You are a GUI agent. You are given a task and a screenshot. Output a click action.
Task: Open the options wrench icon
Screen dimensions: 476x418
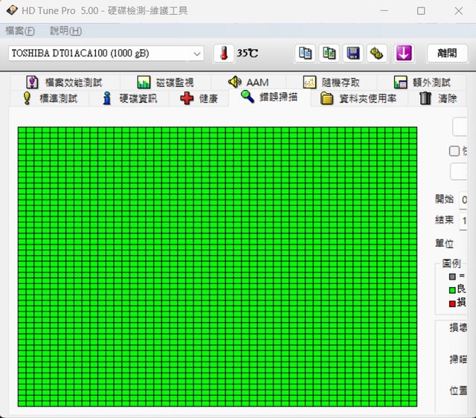378,54
